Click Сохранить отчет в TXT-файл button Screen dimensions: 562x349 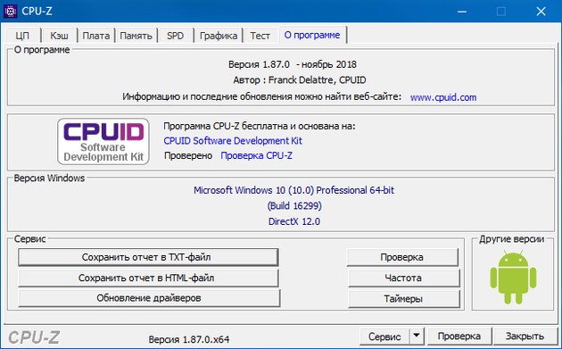(148, 257)
